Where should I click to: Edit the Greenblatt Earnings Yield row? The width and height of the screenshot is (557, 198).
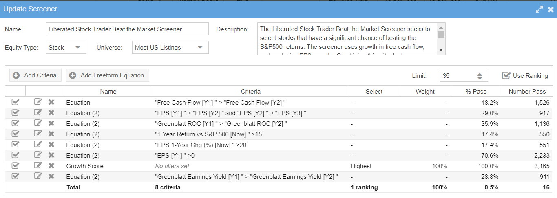tap(38, 176)
